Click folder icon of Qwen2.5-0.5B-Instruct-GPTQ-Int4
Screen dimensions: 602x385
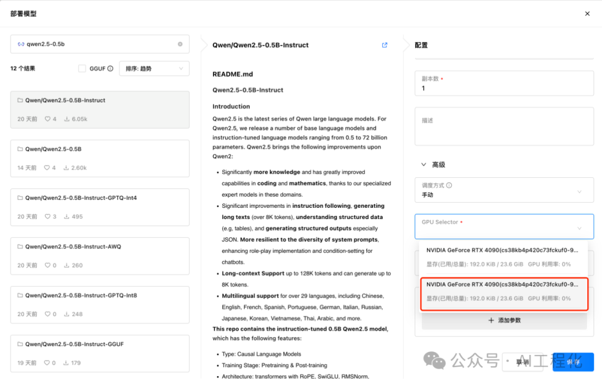[20, 198]
